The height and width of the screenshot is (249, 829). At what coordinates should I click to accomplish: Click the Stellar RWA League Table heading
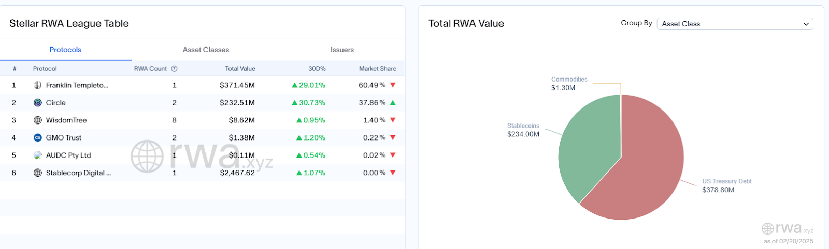69,23
